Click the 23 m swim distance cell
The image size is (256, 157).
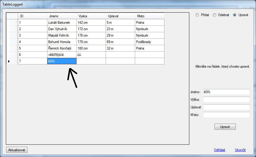point(120,29)
